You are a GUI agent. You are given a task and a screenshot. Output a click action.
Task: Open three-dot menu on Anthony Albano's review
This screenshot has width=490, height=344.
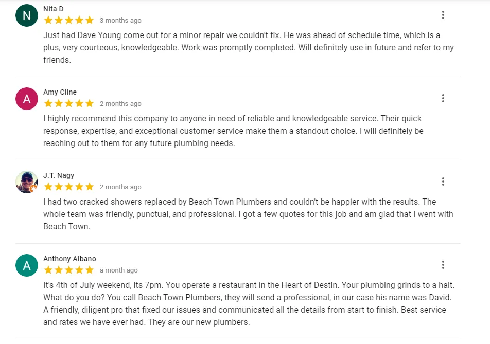pyautogui.click(x=443, y=265)
